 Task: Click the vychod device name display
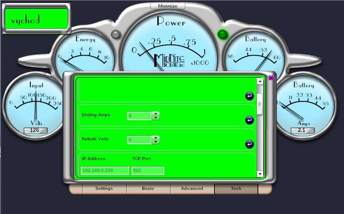pyautogui.click(x=36, y=19)
